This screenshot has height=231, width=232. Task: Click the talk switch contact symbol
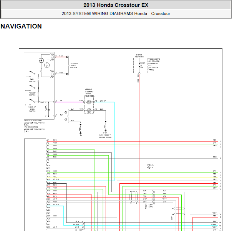click(x=32, y=73)
